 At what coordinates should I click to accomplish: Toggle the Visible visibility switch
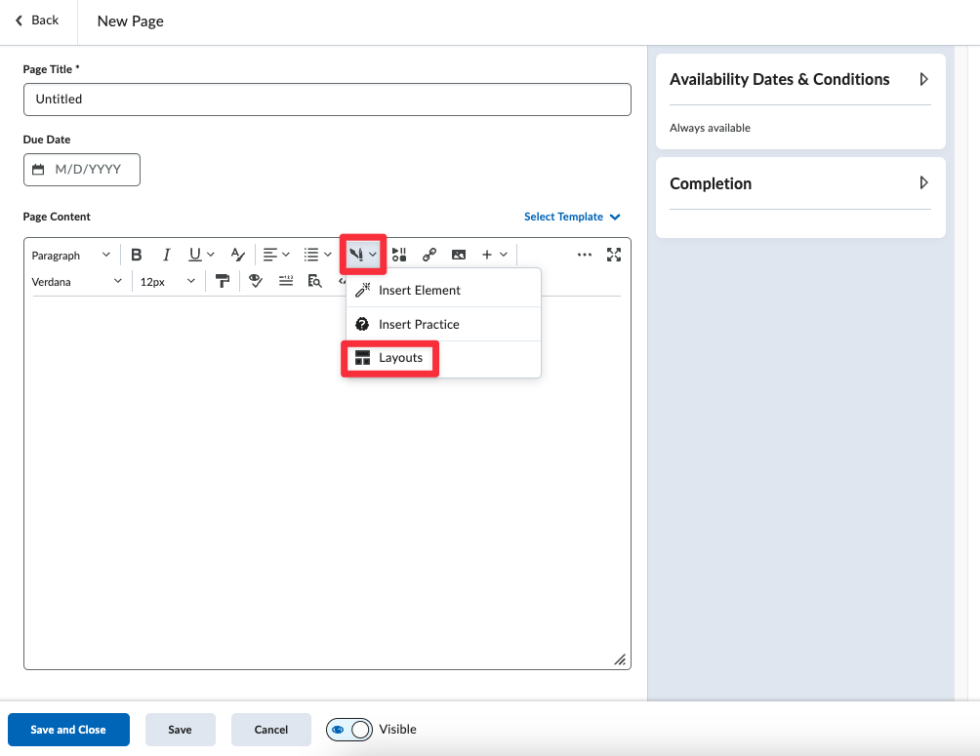point(349,730)
